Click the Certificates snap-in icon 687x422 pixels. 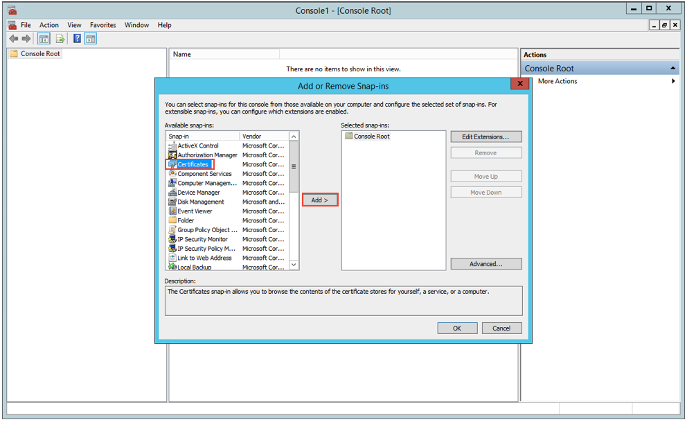tap(172, 164)
